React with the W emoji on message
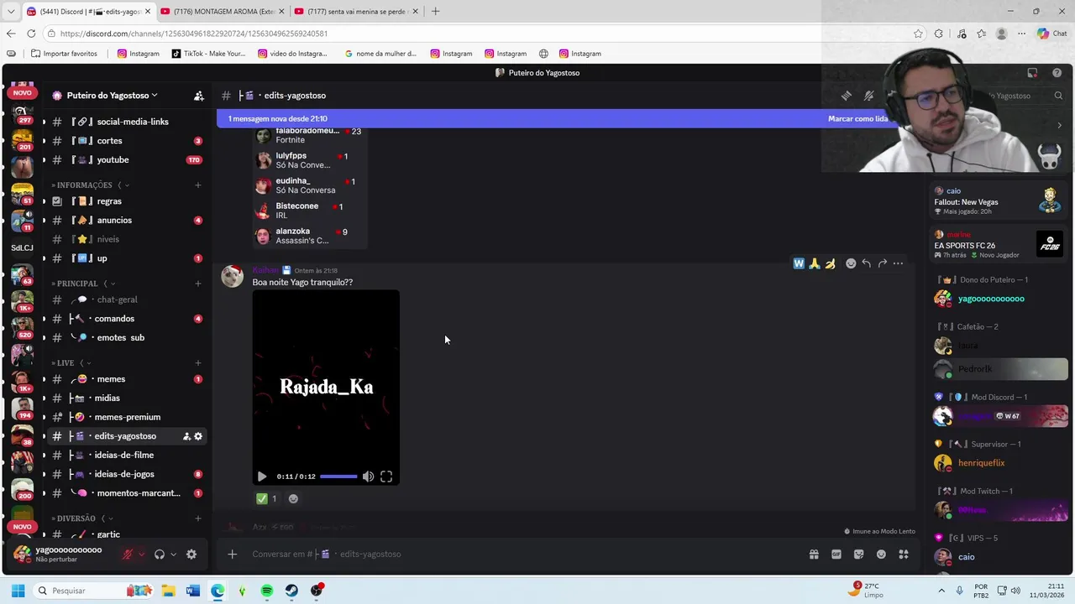The width and height of the screenshot is (1075, 604). [799, 263]
